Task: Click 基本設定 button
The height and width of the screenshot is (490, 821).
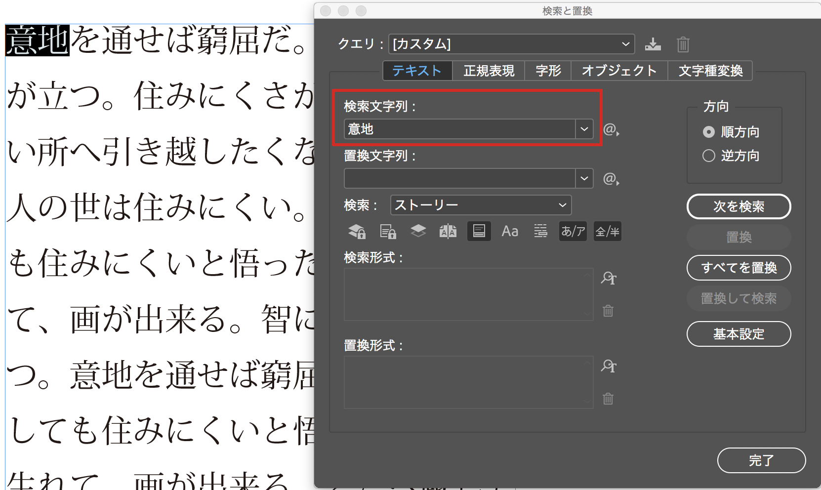Action: (x=739, y=334)
